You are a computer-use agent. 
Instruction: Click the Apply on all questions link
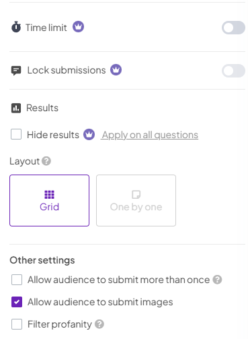(149, 135)
